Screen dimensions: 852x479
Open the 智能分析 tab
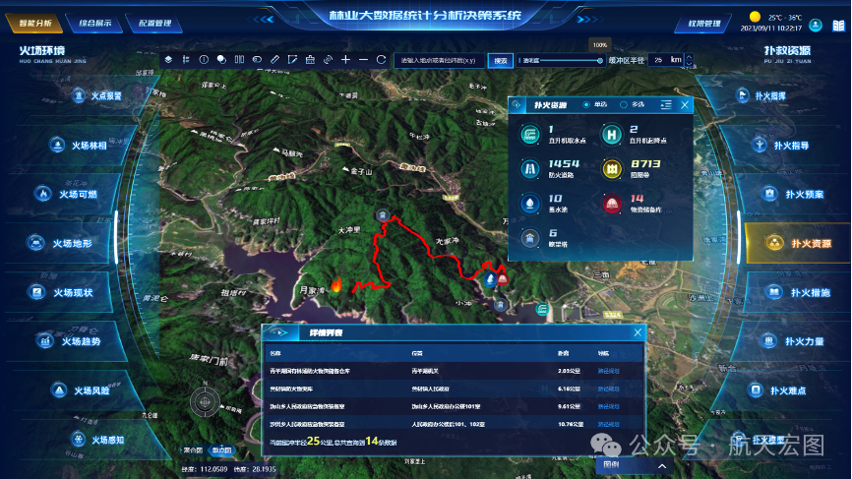(x=35, y=23)
